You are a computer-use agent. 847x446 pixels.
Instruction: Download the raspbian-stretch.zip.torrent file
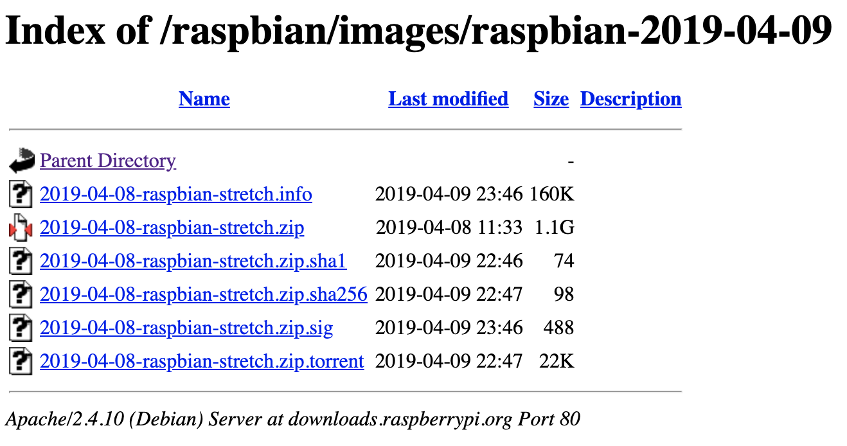click(x=202, y=361)
